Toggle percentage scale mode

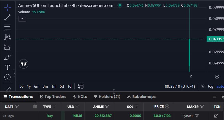tap(202, 86)
